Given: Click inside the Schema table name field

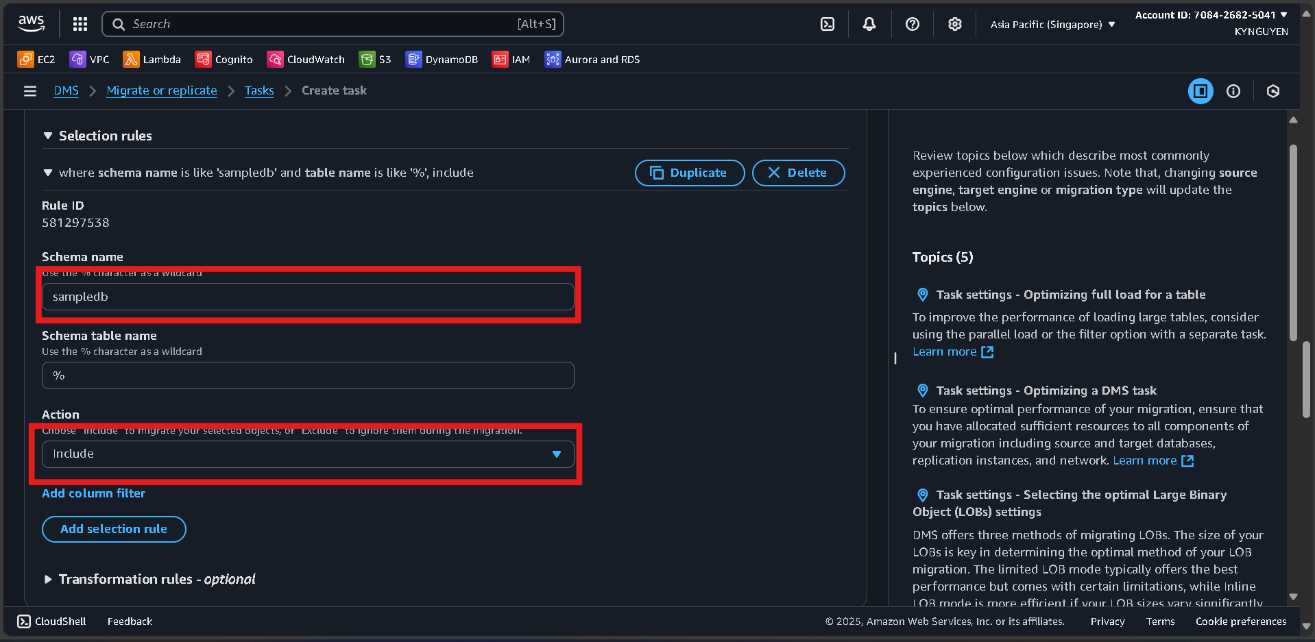Looking at the screenshot, I should tap(307, 375).
